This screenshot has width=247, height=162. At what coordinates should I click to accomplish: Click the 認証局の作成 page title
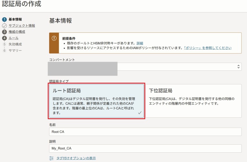(22, 4)
